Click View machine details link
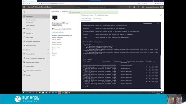This screenshot has height=104, width=186. (58, 32)
